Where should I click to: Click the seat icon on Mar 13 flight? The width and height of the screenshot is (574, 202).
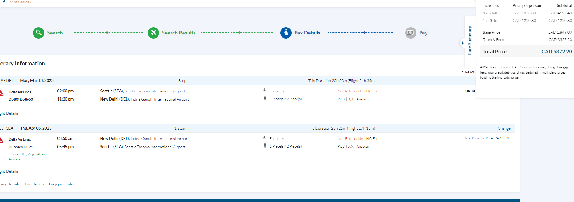pyautogui.click(x=265, y=91)
